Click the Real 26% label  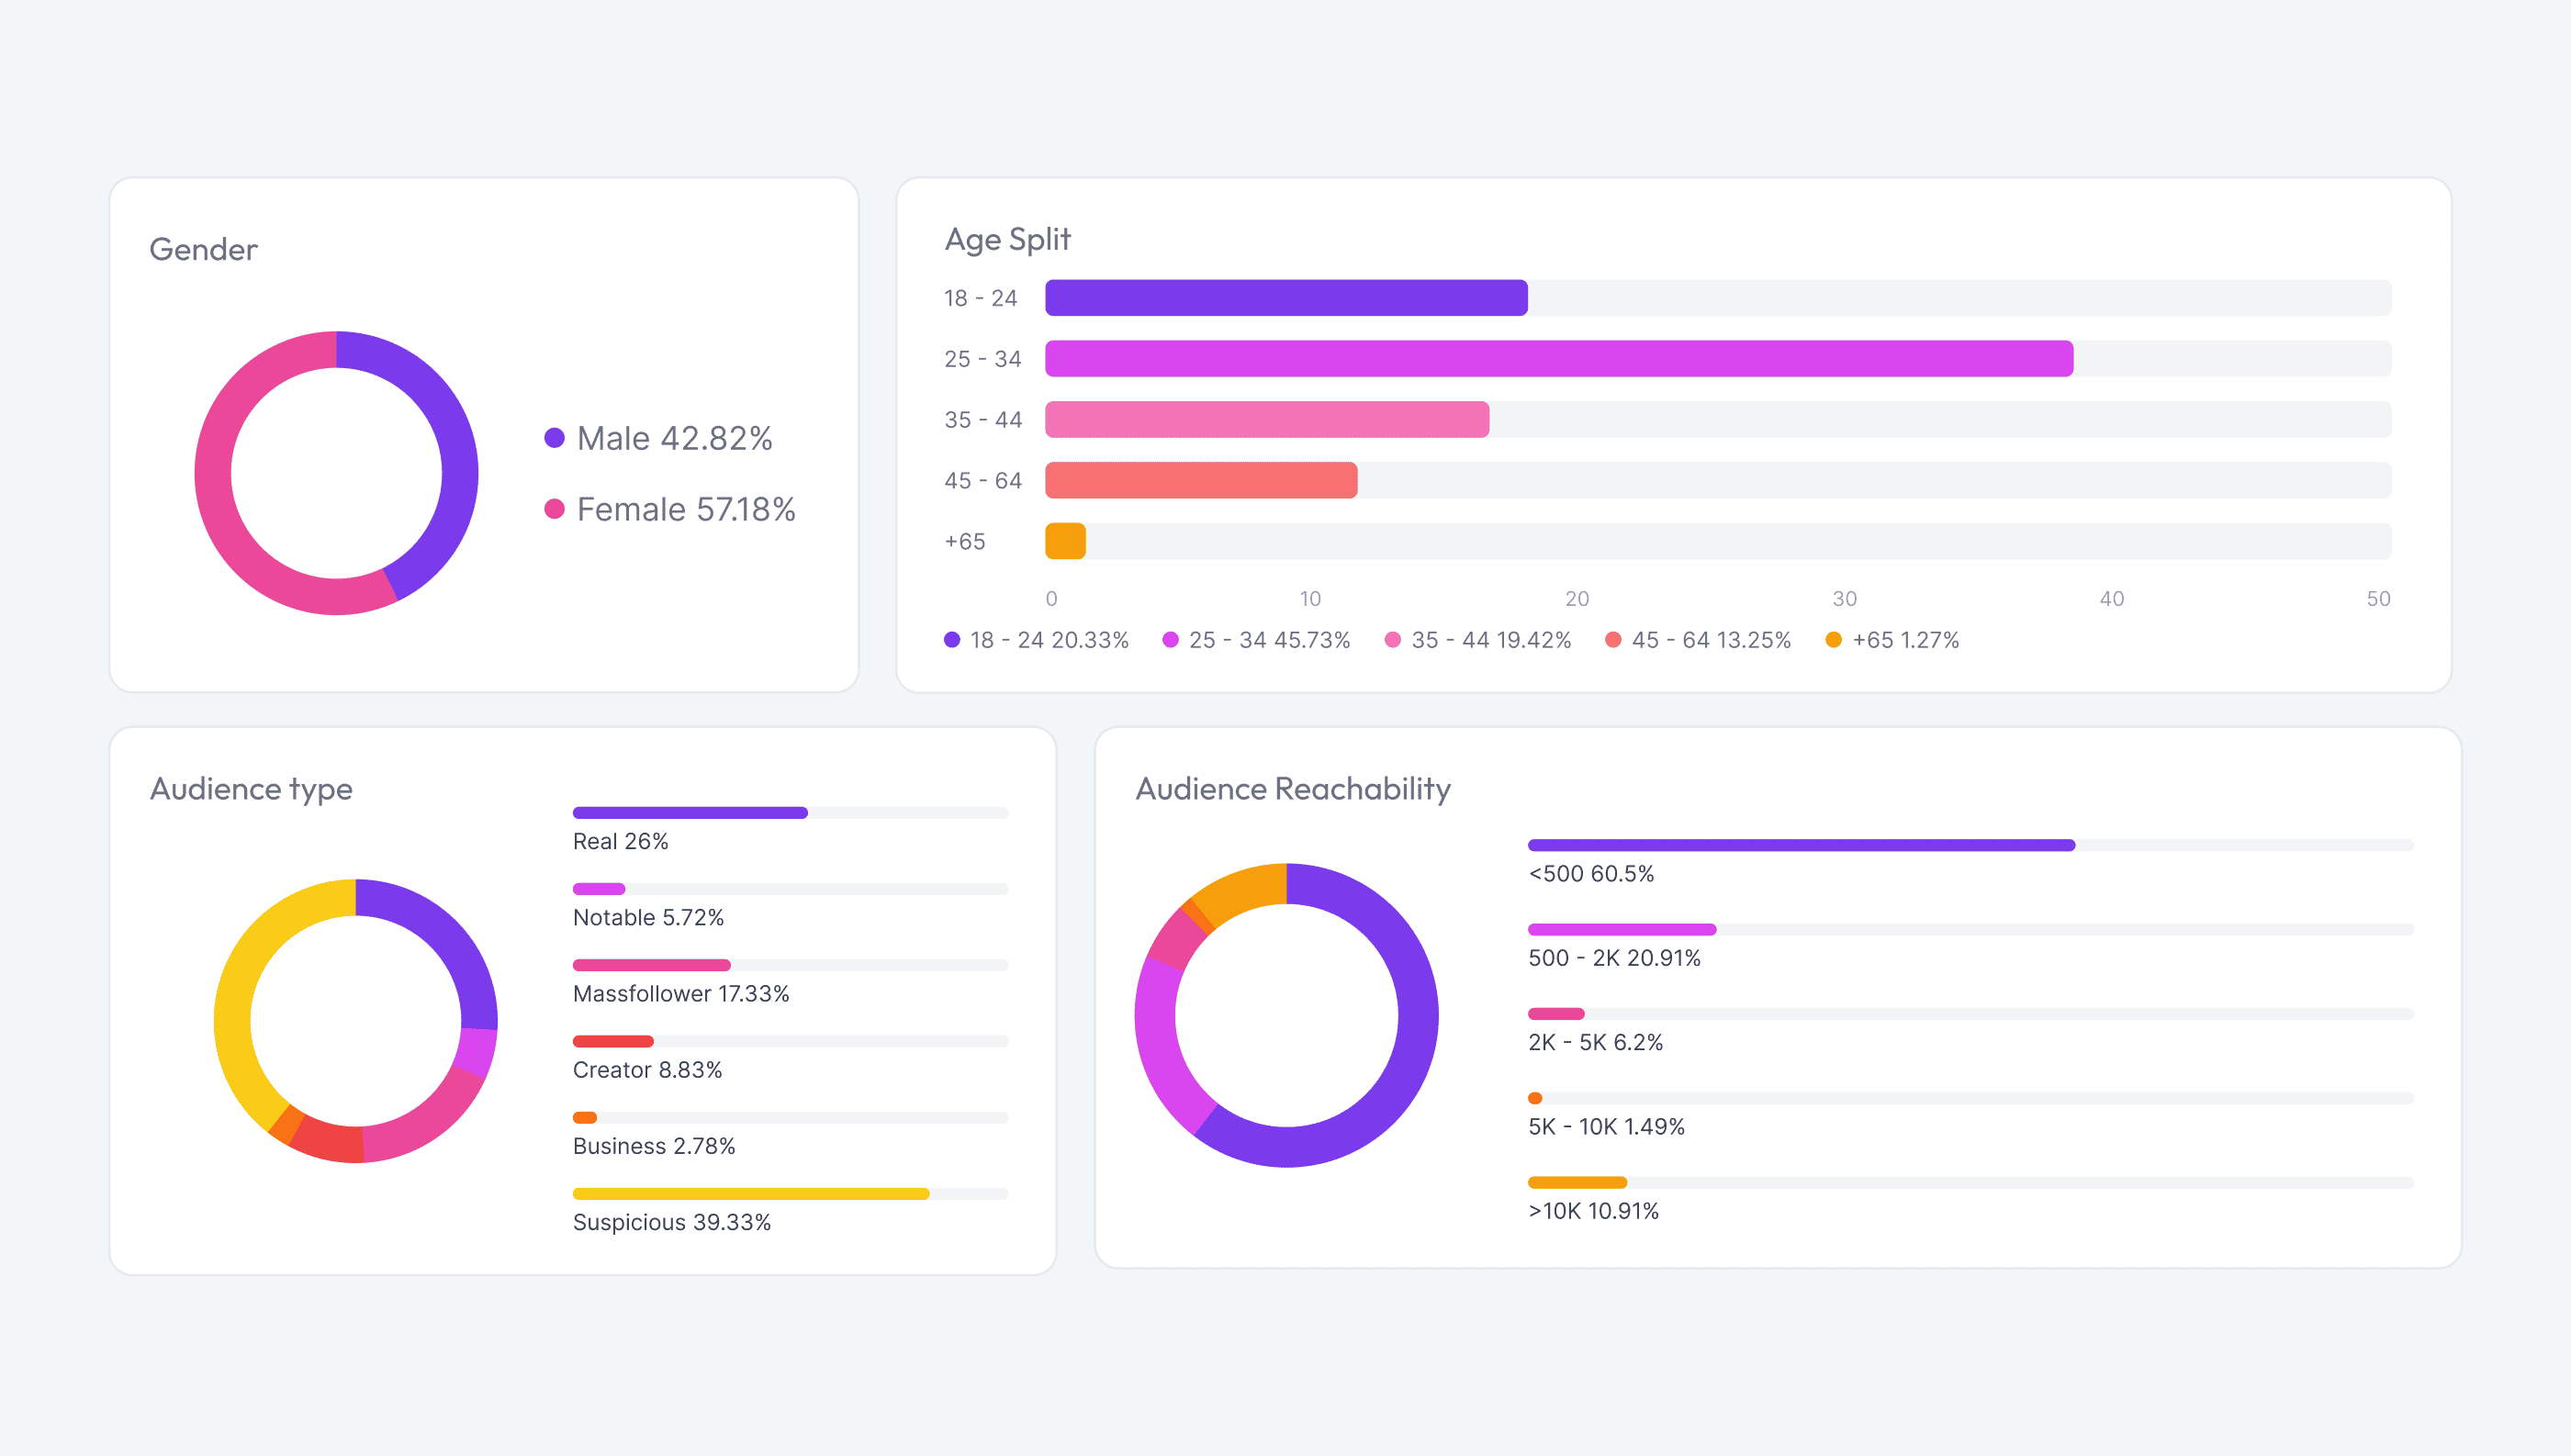[x=620, y=841]
